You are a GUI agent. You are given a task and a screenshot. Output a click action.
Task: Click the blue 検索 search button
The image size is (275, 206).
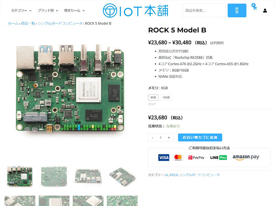coord(237,11)
